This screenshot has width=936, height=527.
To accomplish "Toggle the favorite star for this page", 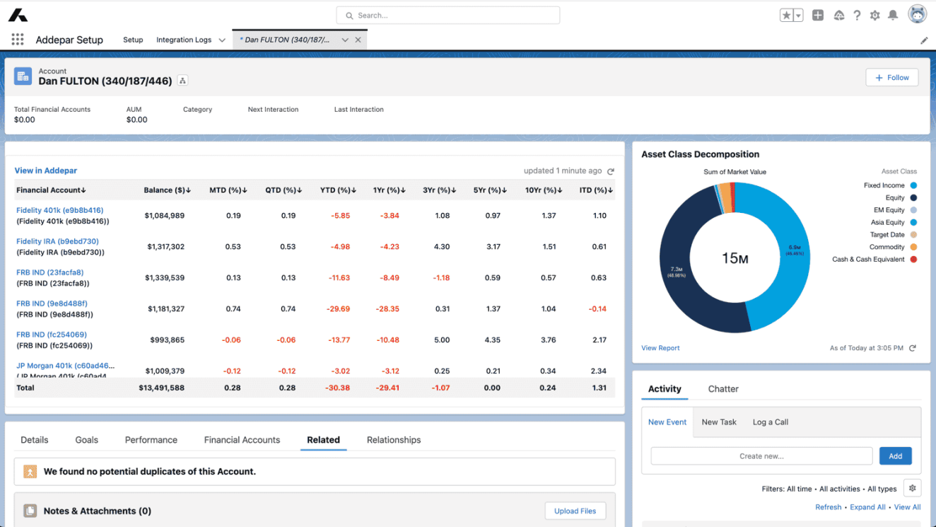I will click(787, 14).
